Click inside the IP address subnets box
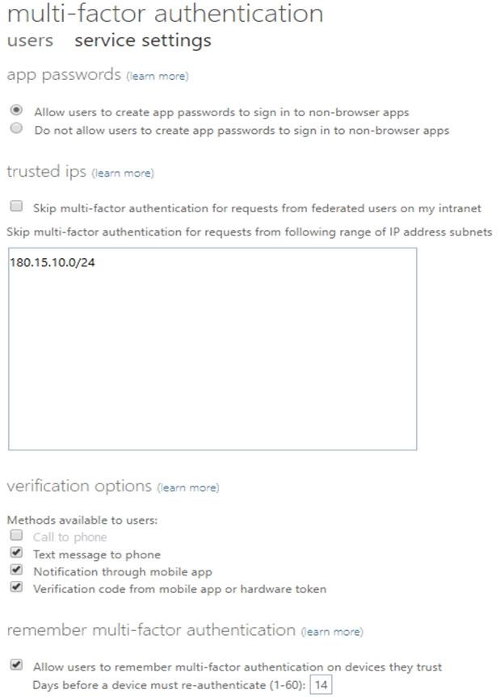 [212, 363]
